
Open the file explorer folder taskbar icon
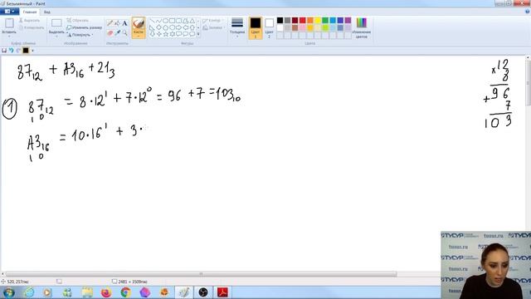click(x=87, y=292)
